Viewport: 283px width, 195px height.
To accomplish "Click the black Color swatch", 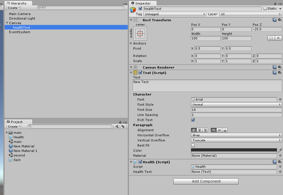I will 232,151.
